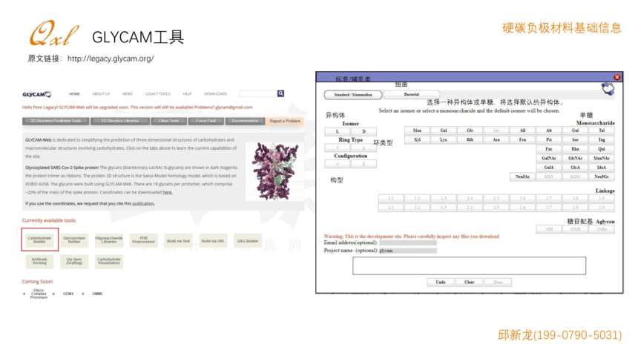This screenshot has height=359, width=638.
Task: Select the Fru monosaccharide
Action: 522,139
